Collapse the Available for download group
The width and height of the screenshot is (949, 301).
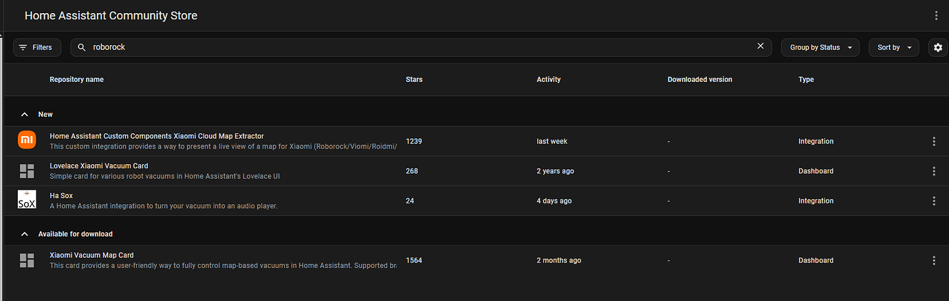25,234
